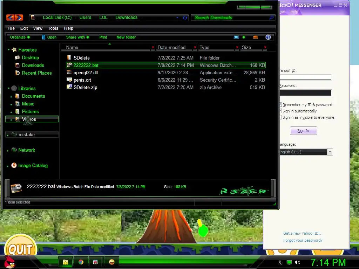Expand the Share with menu
This screenshot has width=359, height=269.
[x=77, y=37]
